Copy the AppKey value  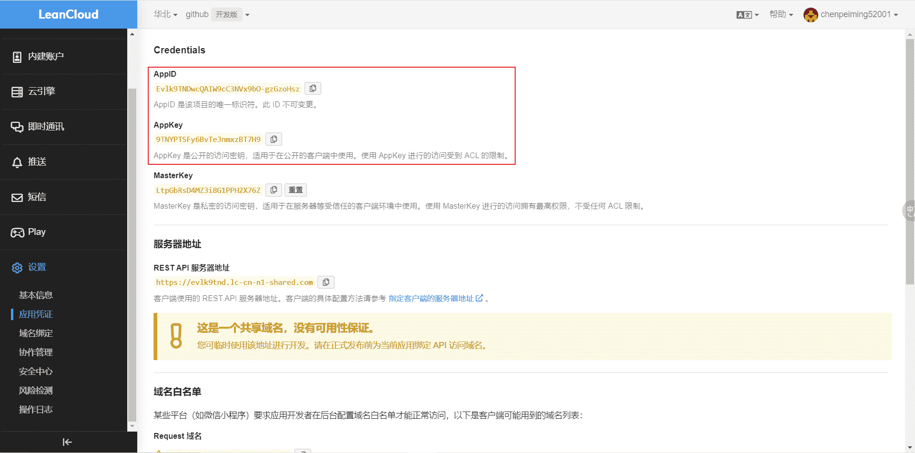coord(274,139)
